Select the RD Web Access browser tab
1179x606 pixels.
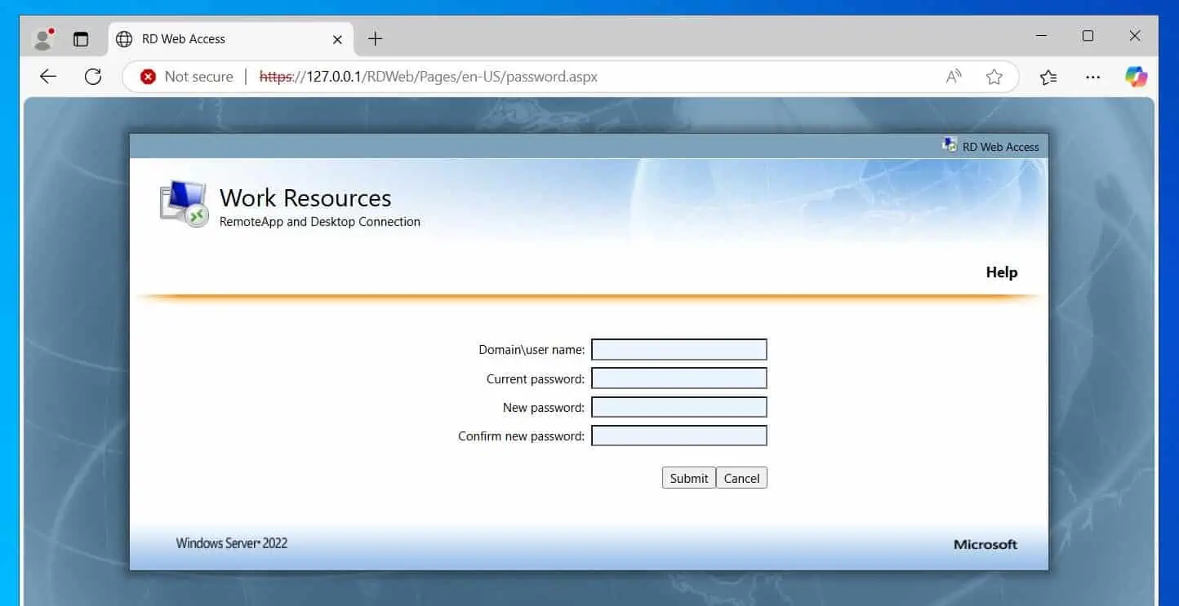tap(231, 38)
